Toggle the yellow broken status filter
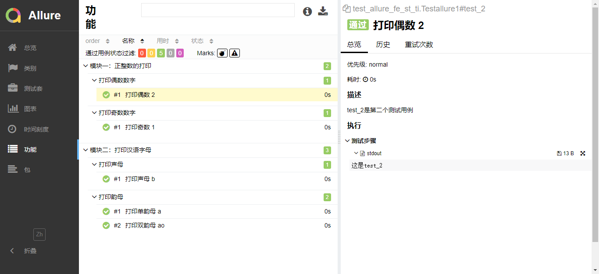 coord(151,53)
